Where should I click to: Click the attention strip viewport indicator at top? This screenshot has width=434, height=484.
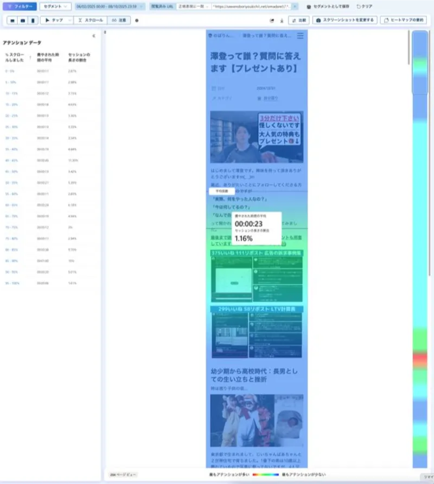pyautogui.click(x=420, y=62)
